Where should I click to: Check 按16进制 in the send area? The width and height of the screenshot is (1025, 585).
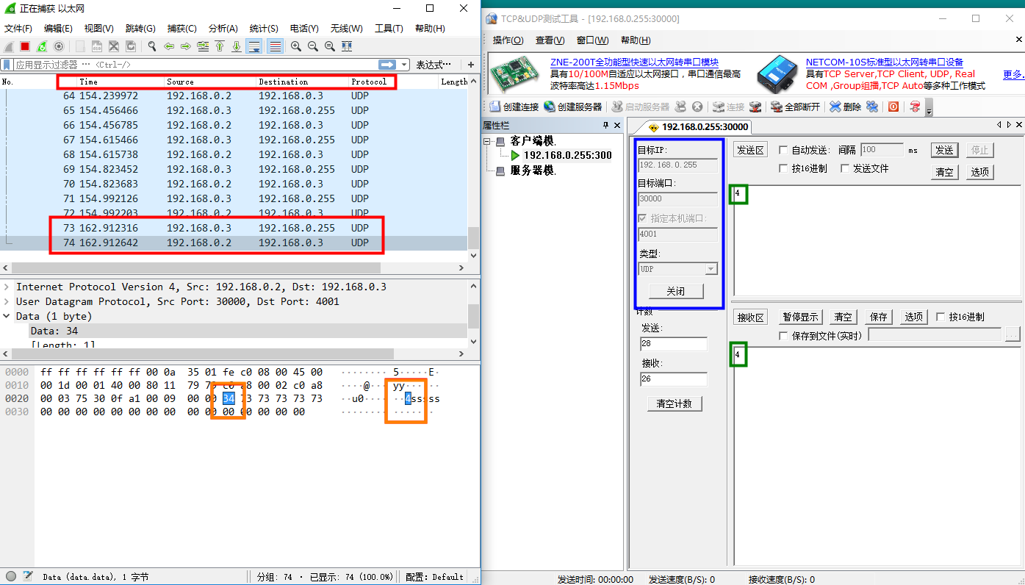pos(783,168)
